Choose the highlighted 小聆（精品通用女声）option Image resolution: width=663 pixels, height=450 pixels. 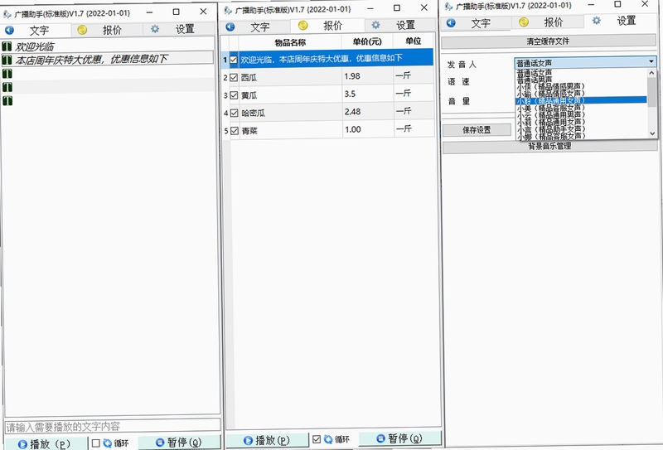(x=582, y=100)
